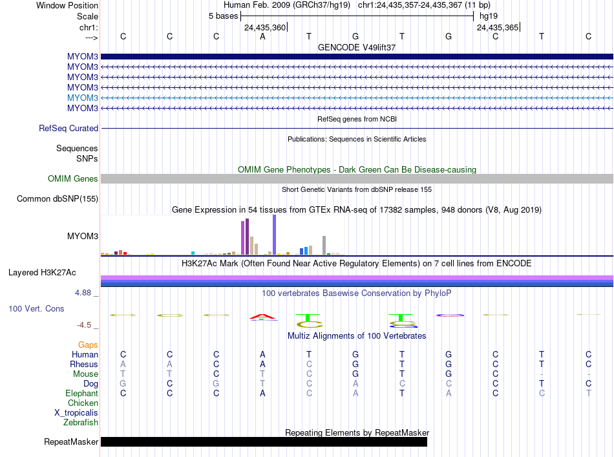Click the Scale label at left
The width and height of the screenshot is (614, 457).
coord(87,16)
